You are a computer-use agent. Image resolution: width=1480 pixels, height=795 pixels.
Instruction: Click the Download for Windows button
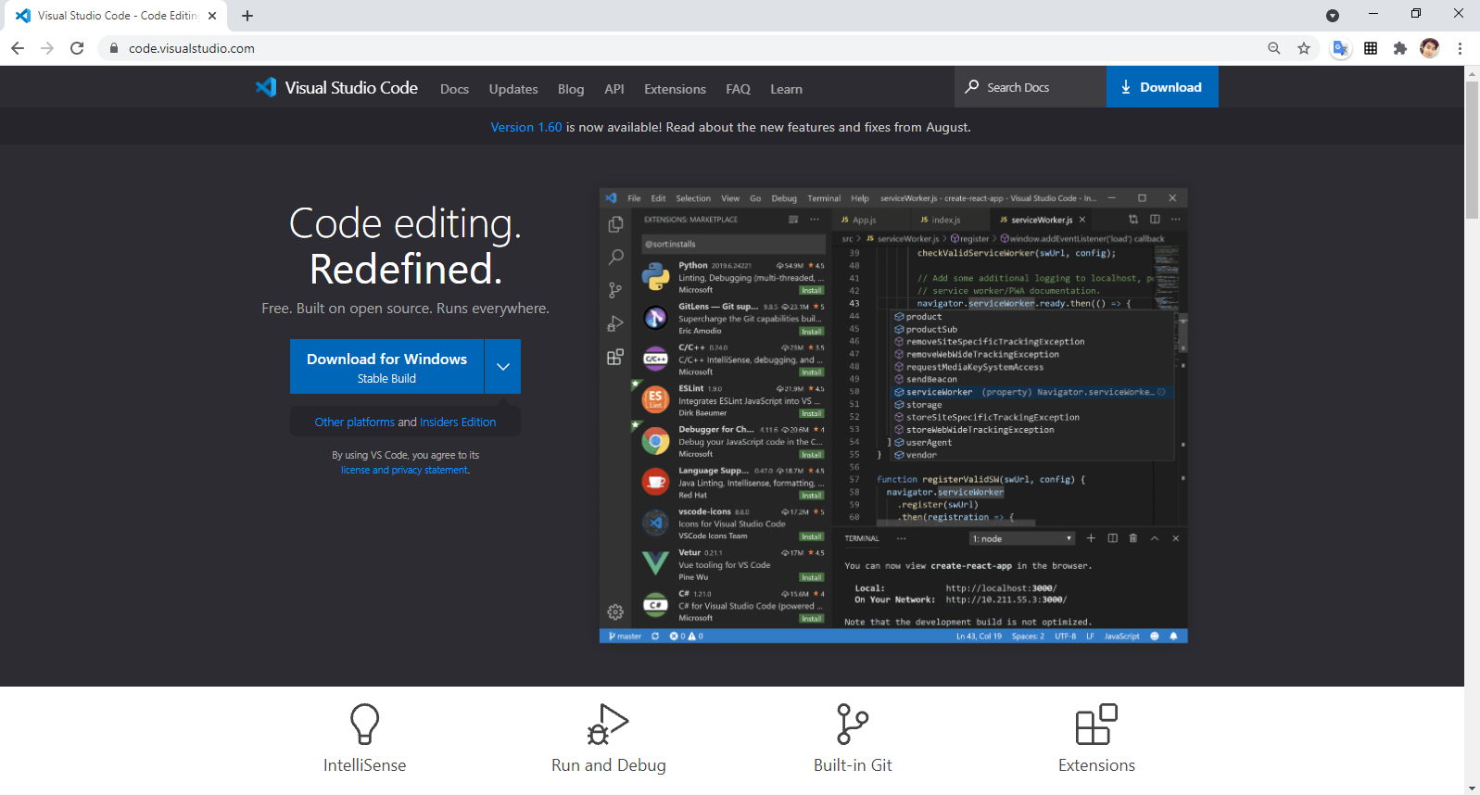tap(386, 367)
